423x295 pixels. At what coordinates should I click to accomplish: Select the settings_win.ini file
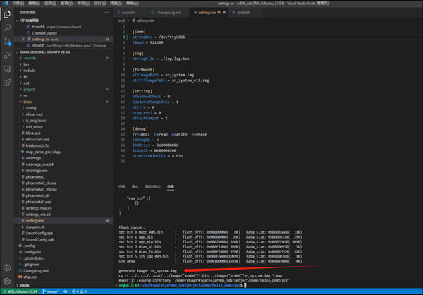(x=63, y=215)
